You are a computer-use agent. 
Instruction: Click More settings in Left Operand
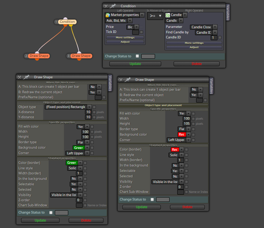125,37
